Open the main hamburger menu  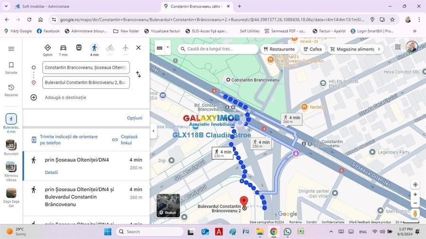[x=11, y=49]
